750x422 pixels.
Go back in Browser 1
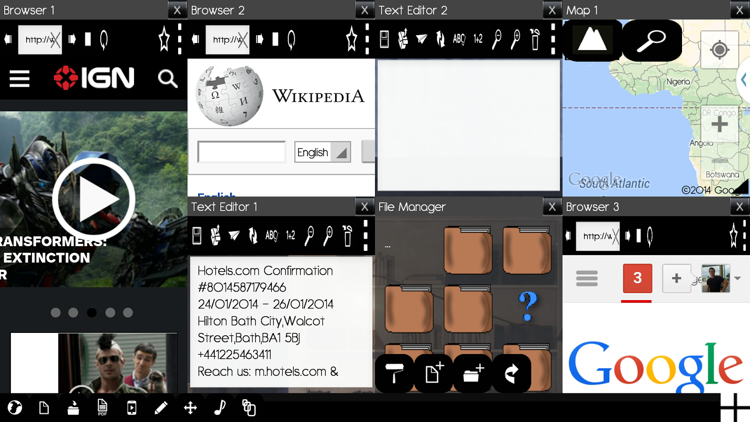[8, 39]
